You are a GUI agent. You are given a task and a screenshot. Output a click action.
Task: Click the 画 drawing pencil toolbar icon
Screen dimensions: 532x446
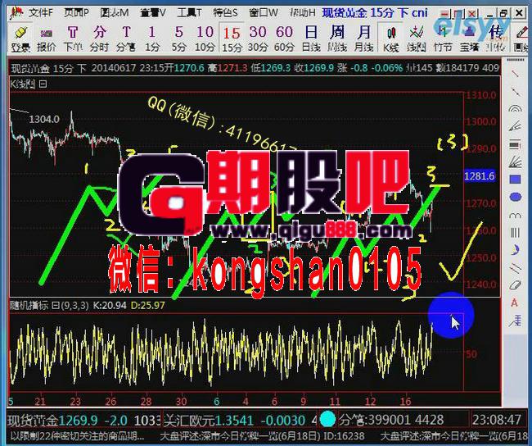coord(522,39)
